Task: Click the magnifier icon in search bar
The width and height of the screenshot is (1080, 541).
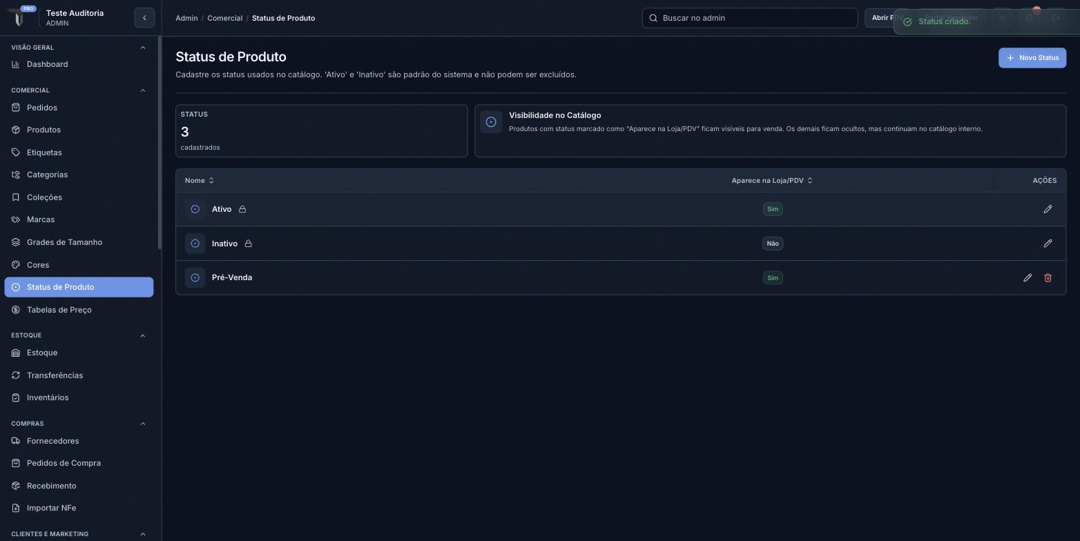Action: 653,18
